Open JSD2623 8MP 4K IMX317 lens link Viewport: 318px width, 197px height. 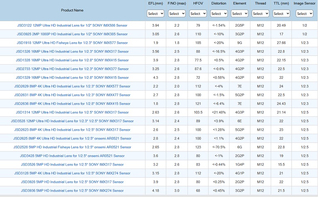pyautogui.click(x=72, y=130)
